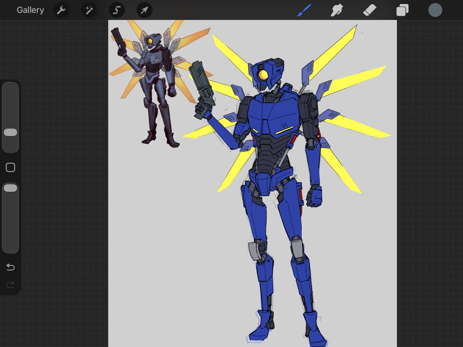The image size is (463, 347).
Task: Select the Paint brush tool
Action: click(x=304, y=10)
